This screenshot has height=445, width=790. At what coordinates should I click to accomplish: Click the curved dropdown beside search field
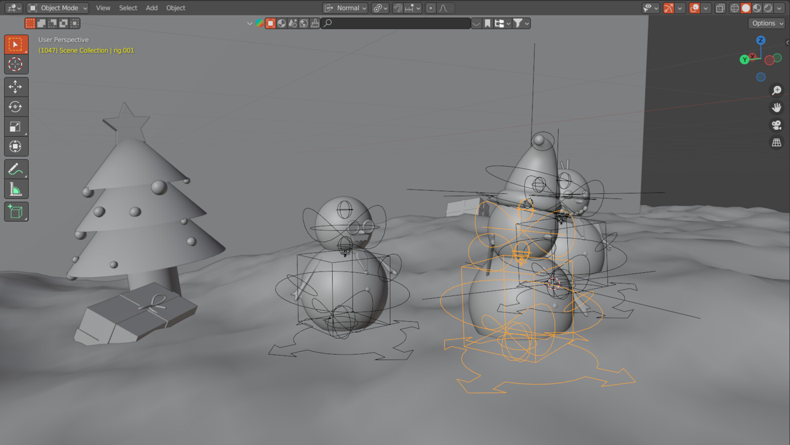point(476,23)
